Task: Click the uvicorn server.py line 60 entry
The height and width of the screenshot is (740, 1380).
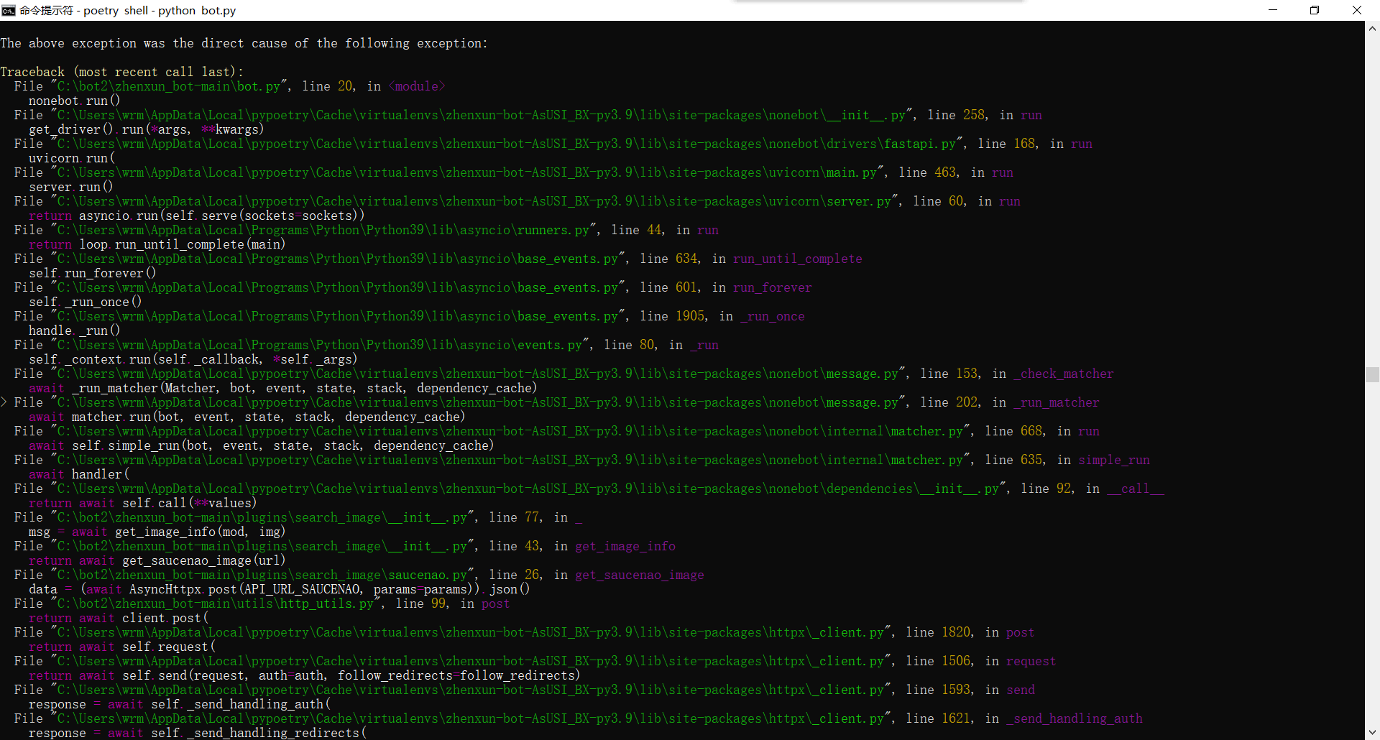Action: (517, 201)
